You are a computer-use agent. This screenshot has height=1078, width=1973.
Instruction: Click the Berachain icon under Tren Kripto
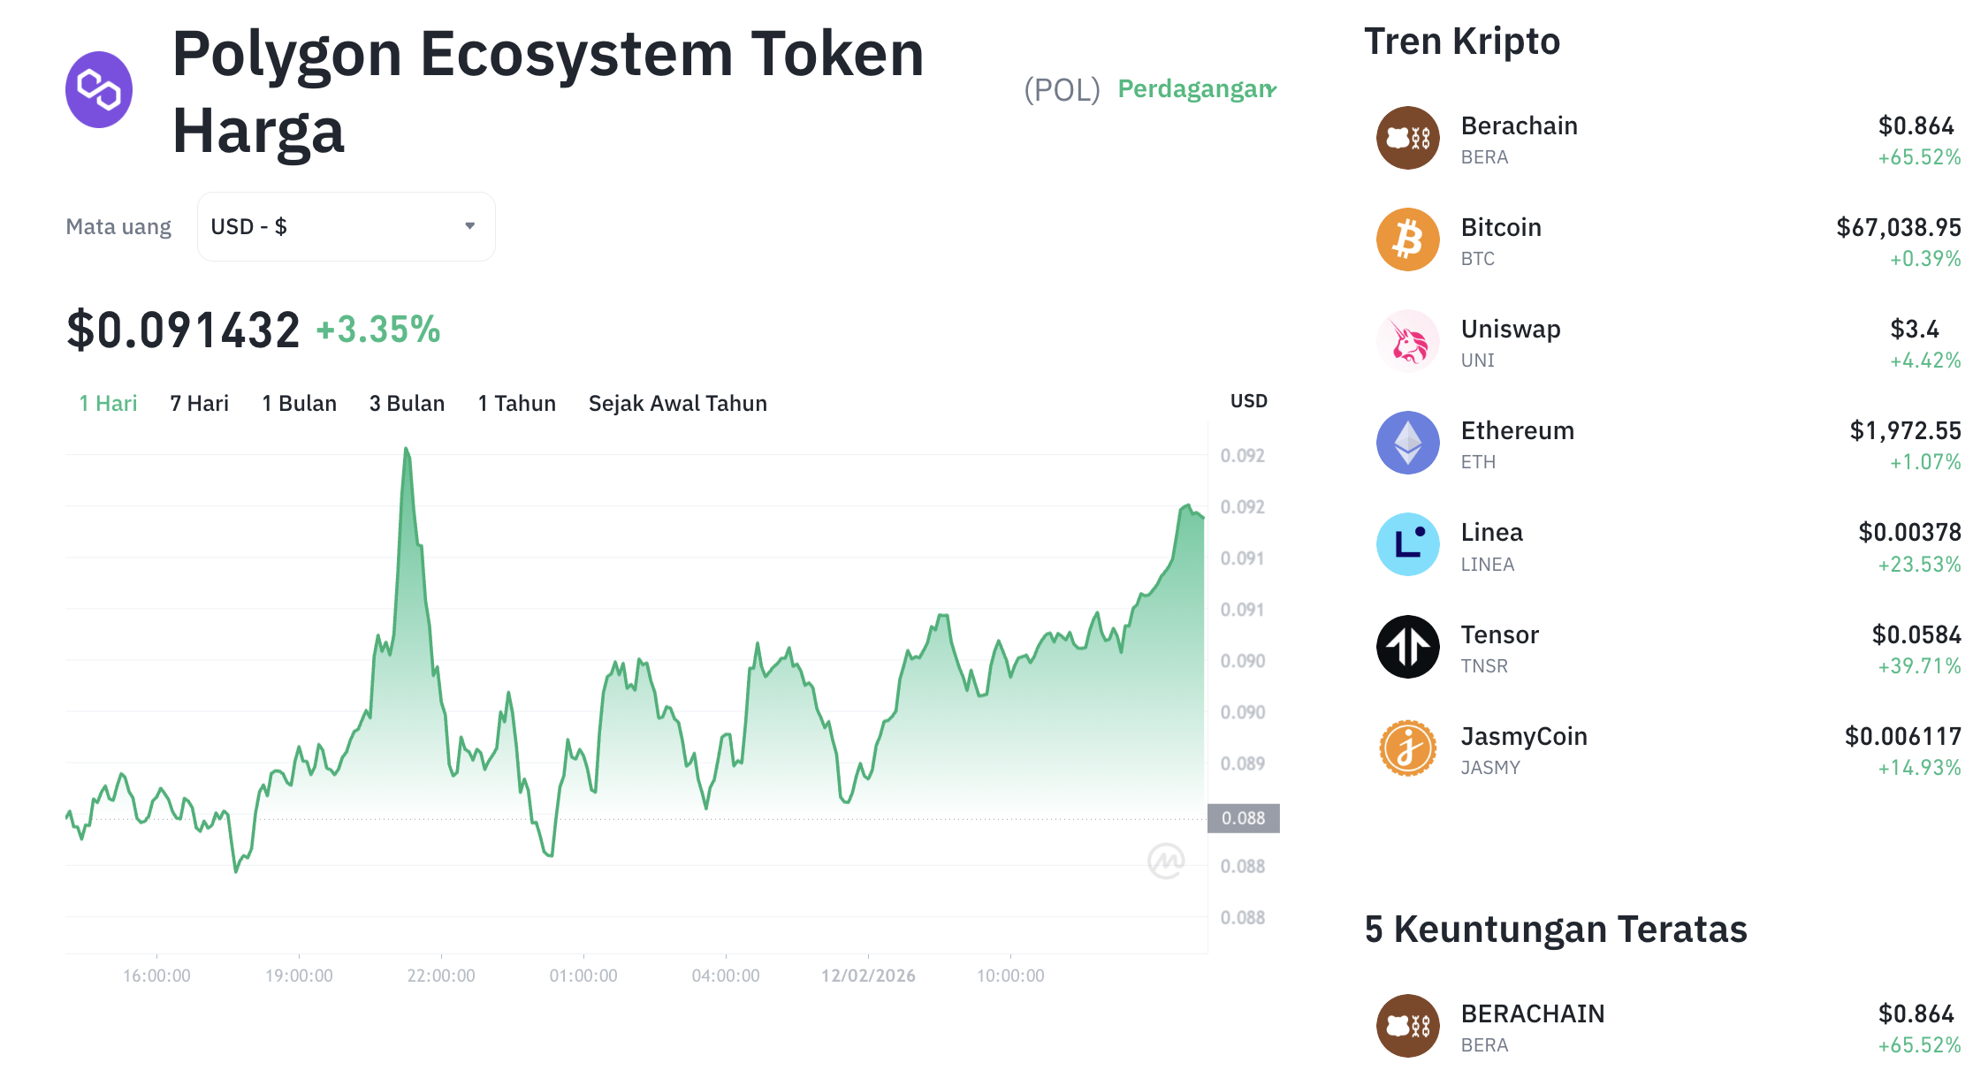pyautogui.click(x=1407, y=139)
